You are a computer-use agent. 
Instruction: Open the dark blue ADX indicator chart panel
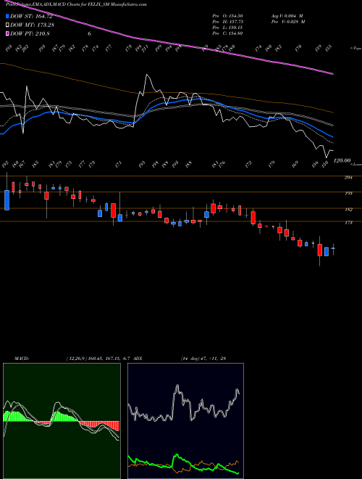click(185, 421)
